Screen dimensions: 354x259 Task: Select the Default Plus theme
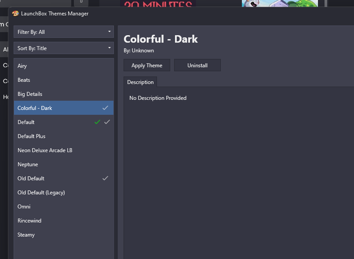(64, 136)
